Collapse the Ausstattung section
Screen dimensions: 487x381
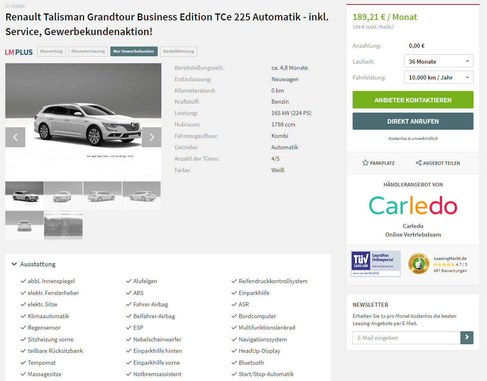click(x=34, y=264)
